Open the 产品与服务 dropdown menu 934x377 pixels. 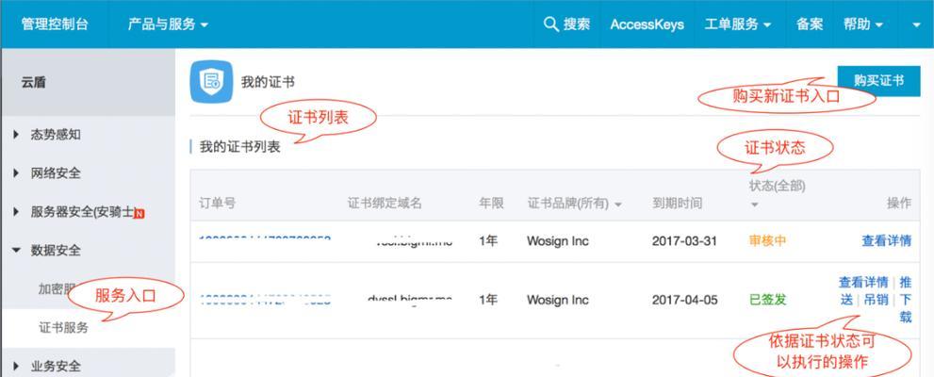[x=168, y=24]
